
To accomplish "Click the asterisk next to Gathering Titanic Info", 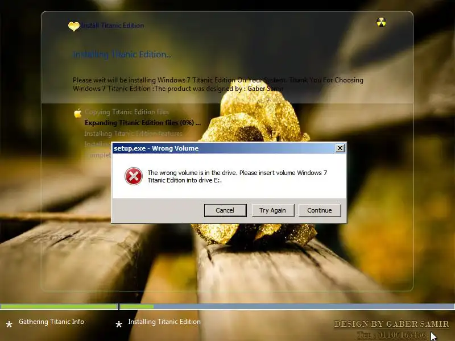I will (x=9, y=324).
